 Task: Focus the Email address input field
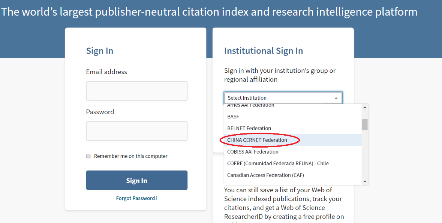[136, 91]
